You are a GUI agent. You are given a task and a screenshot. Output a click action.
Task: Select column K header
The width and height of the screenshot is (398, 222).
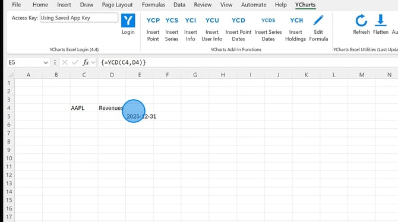tap(306, 75)
